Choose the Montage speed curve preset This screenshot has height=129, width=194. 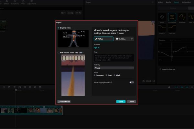[x=182, y=17]
